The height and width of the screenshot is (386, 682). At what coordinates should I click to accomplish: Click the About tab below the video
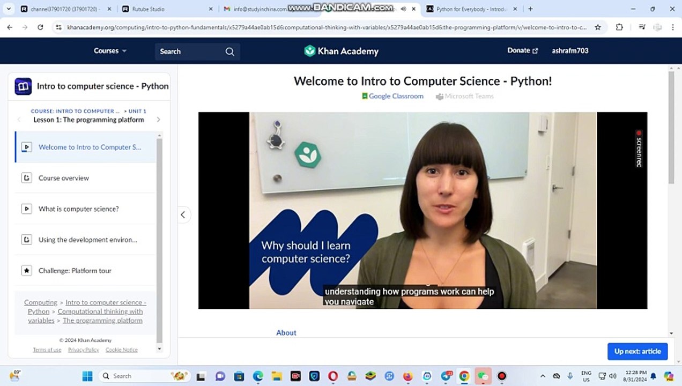286,332
